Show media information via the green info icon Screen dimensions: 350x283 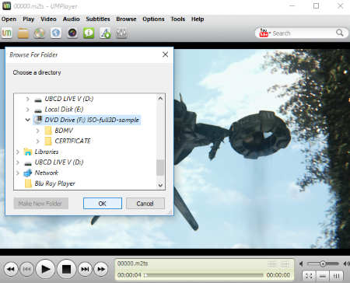click(89, 33)
